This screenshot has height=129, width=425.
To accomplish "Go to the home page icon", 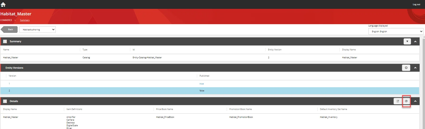I will pyautogui.click(x=3, y=4).
